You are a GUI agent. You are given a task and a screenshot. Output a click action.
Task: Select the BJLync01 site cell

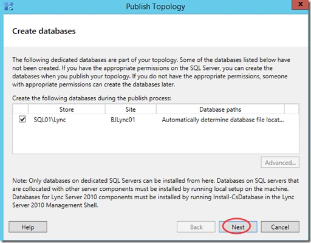point(123,120)
